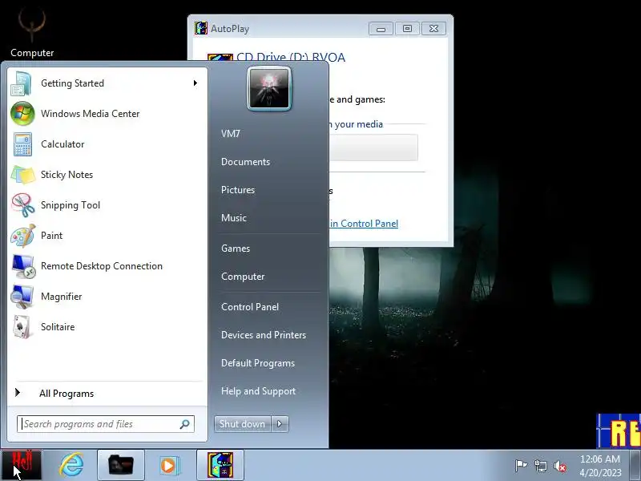Open Action Center flag tray icon
Viewport: 641px width, 481px height.
(521, 466)
